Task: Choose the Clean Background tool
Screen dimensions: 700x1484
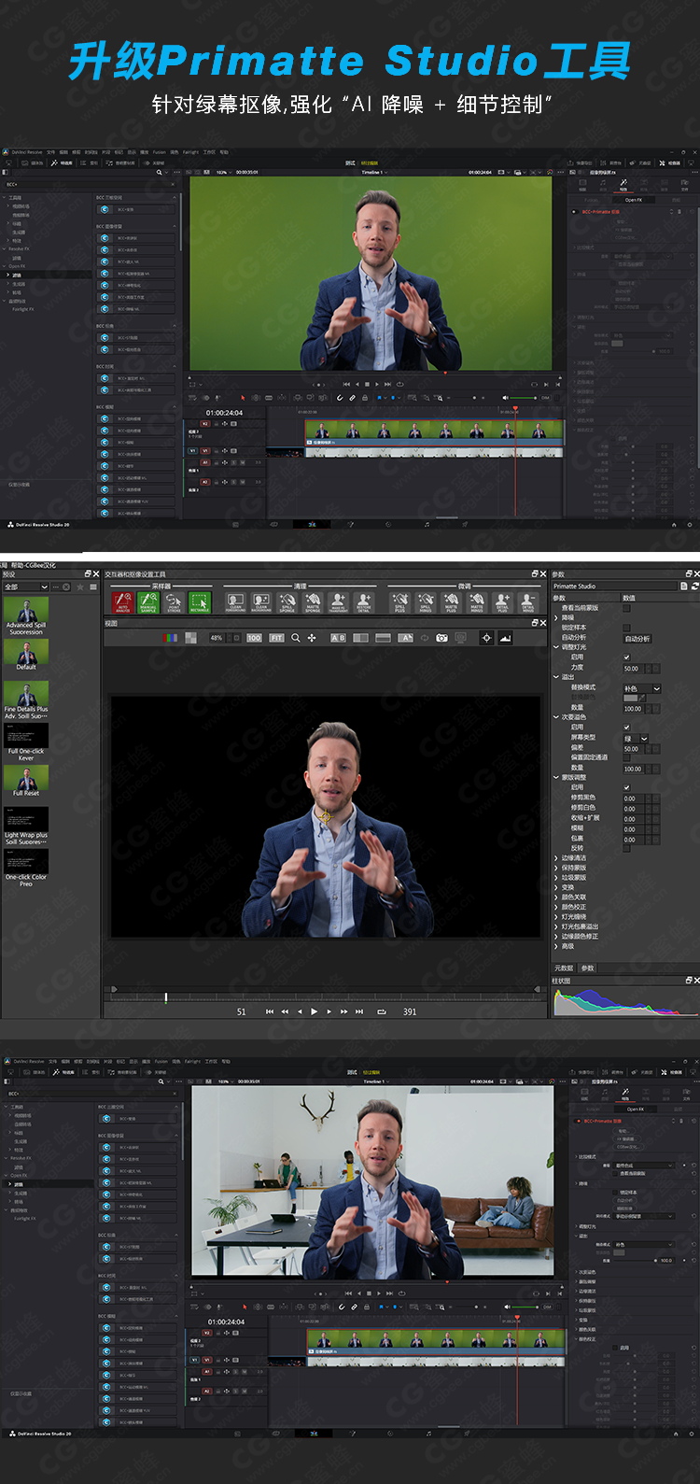Action: click(261, 602)
